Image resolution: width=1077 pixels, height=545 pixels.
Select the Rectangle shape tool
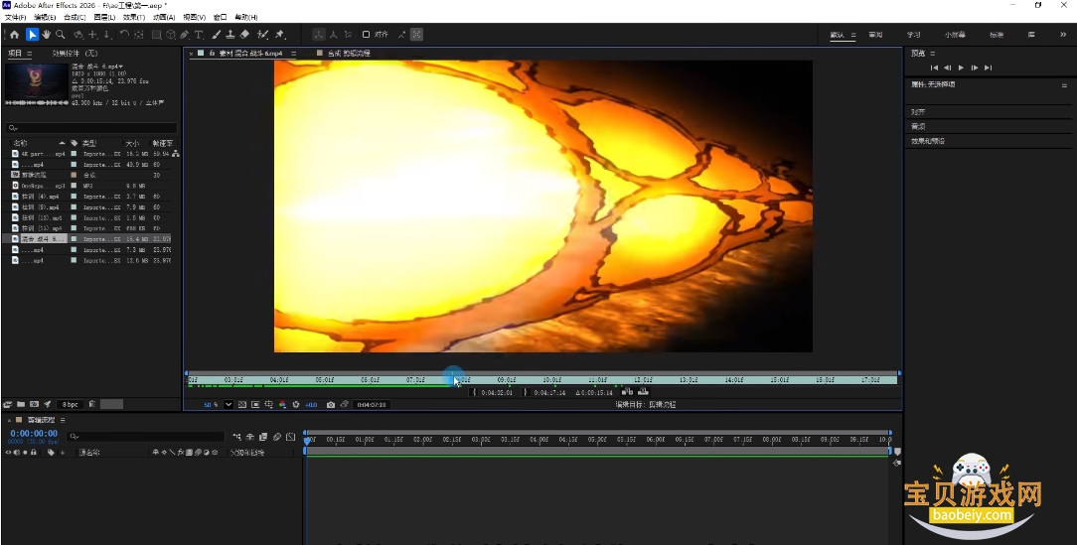pyautogui.click(x=156, y=35)
